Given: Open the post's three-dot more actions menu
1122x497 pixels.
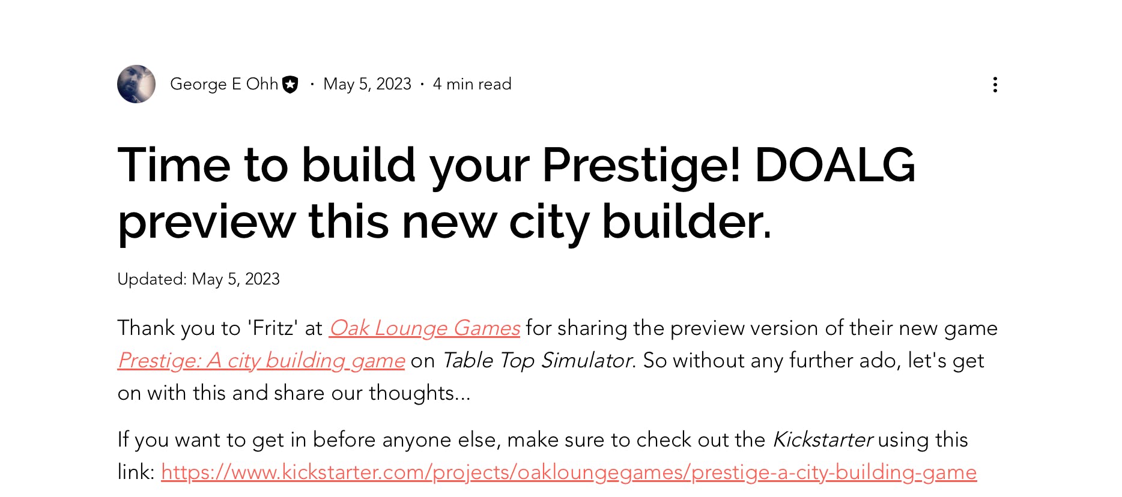Looking at the screenshot, I should click(x=995, y=85).
